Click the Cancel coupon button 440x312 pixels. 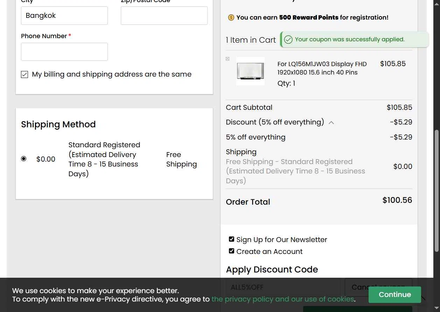pos(378,287)
